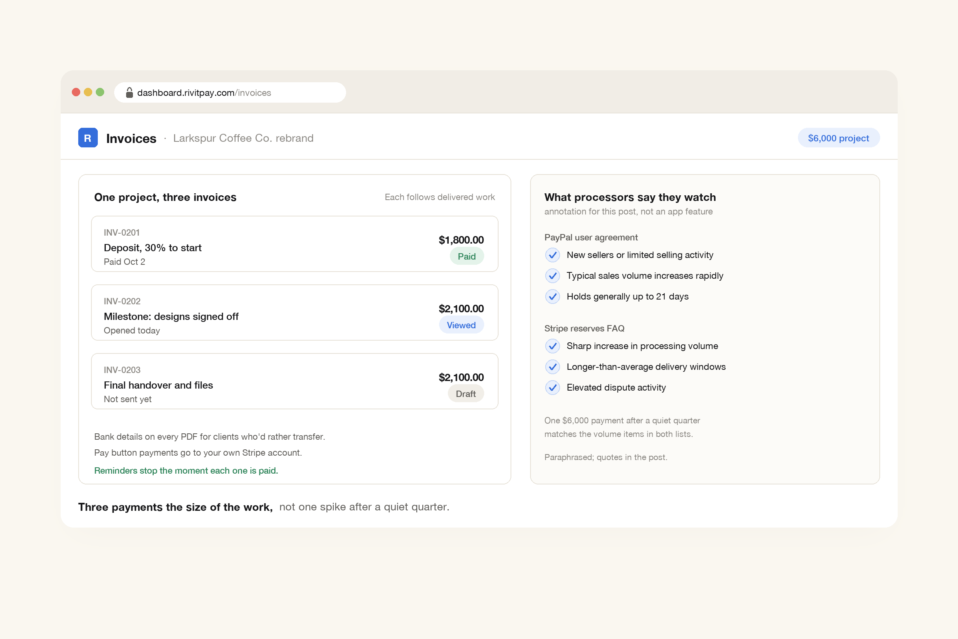Select the Invoices page heading
This screenshot has width=958, height=639.
click(x=131, y=138)
